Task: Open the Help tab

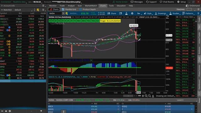Action: [131, 6]
